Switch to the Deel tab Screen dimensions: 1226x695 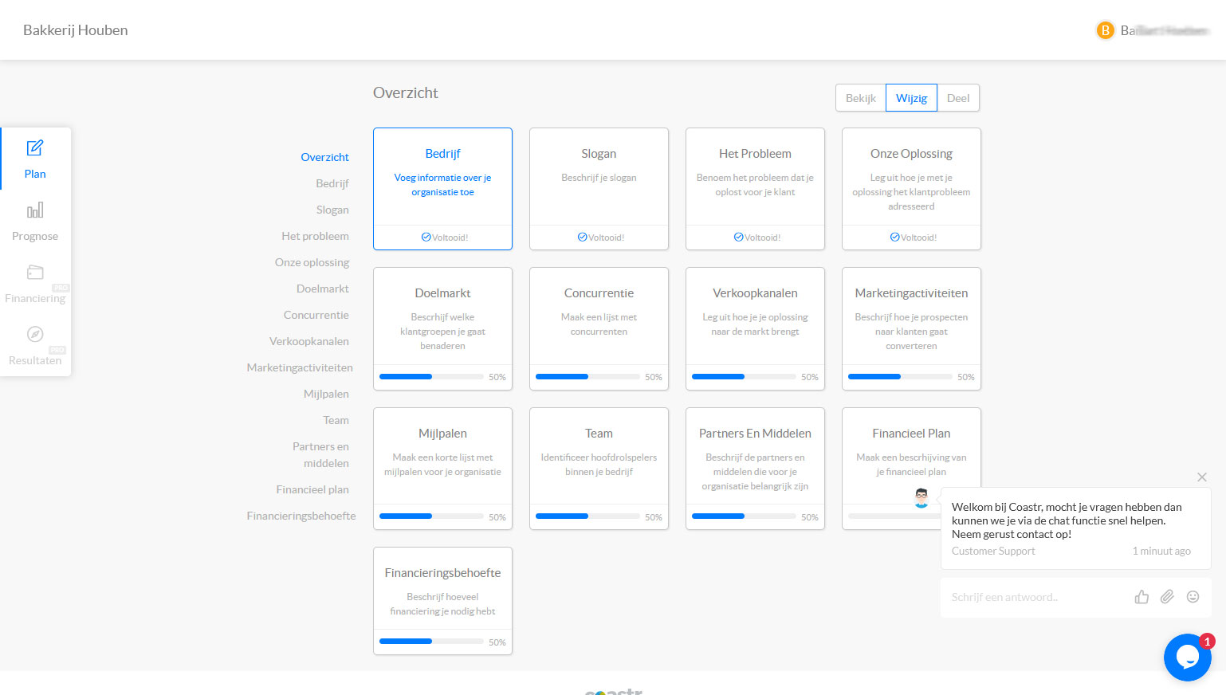[958, 98]
